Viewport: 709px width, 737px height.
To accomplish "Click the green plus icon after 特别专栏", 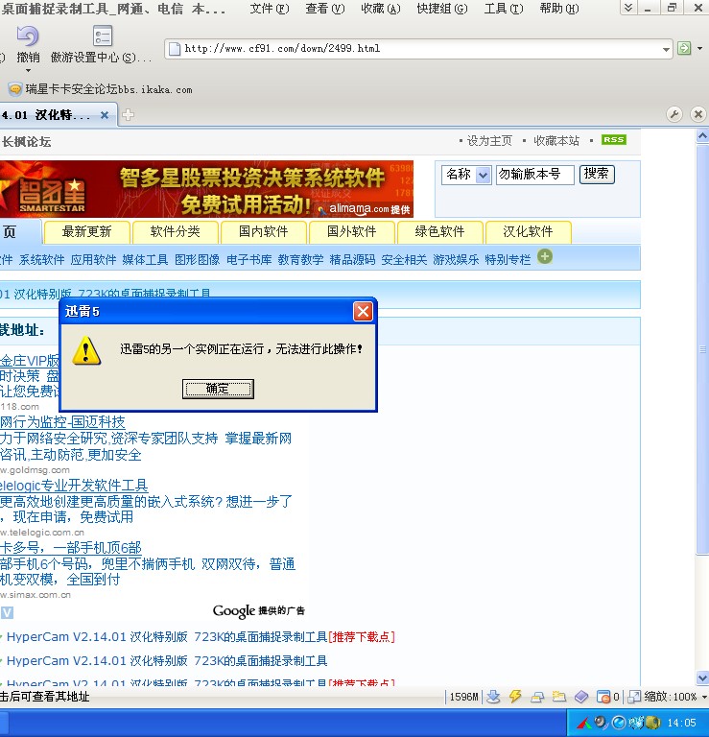I will pos(545,256).
